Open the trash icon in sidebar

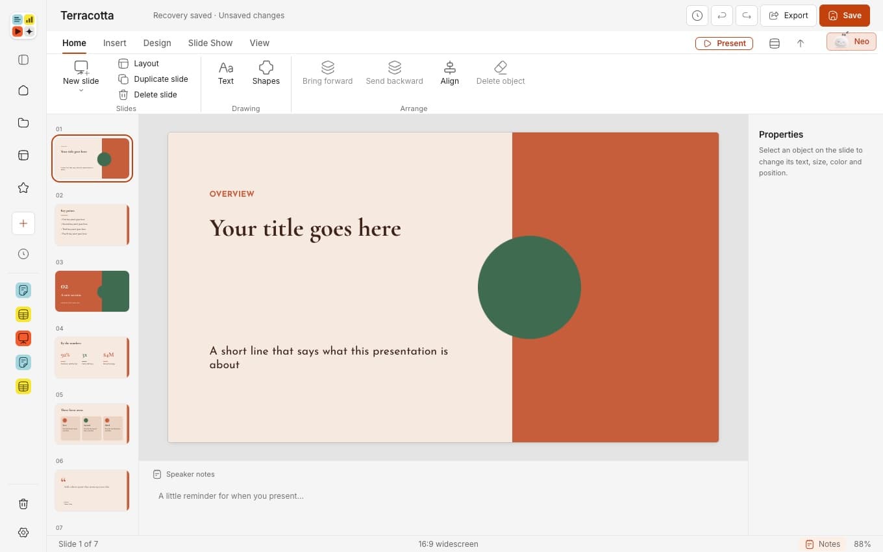point(23,504)
